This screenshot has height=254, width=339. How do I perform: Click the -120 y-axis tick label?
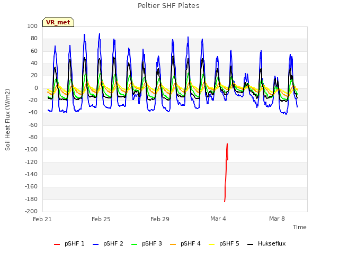tap(31, 162)
